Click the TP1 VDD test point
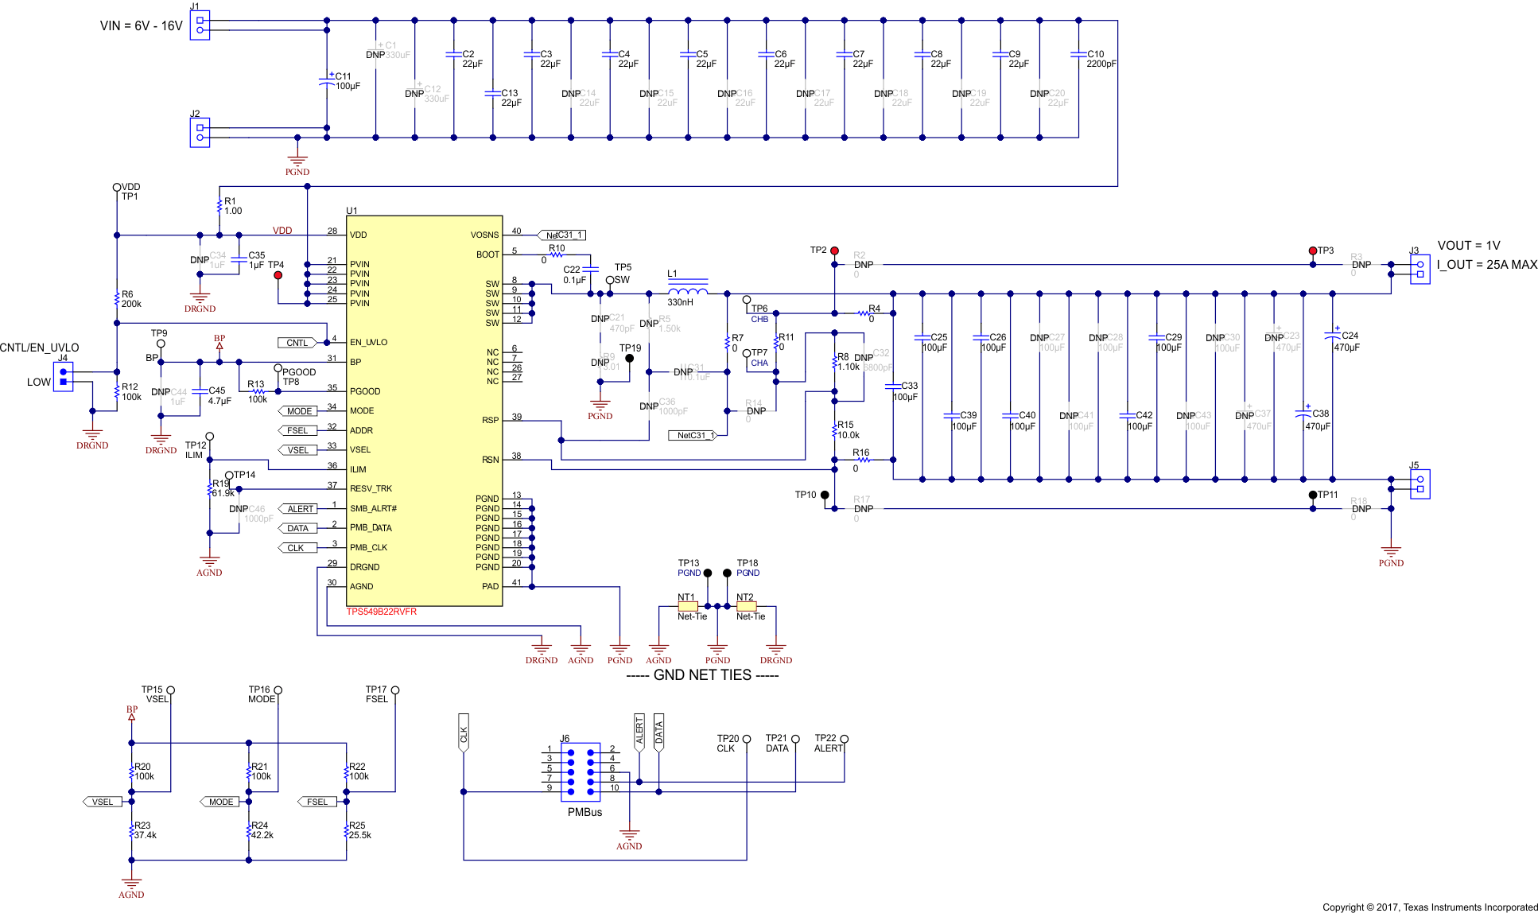 click(x=117, y=188)
